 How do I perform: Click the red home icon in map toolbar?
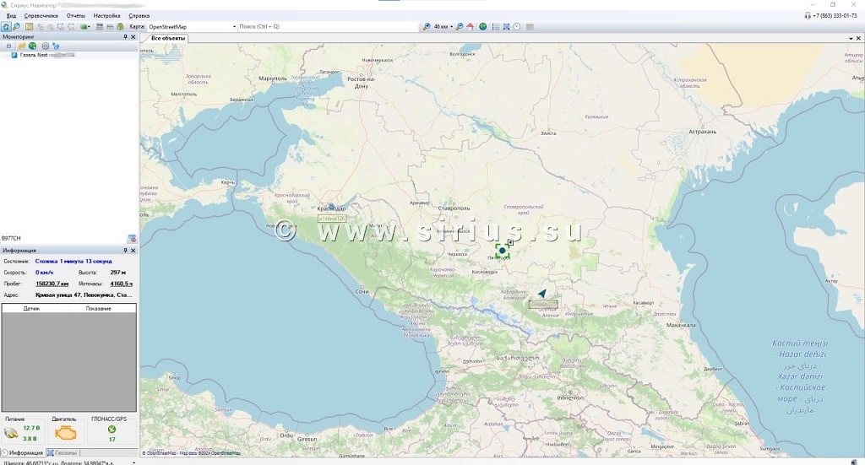(x=470, y=27)
